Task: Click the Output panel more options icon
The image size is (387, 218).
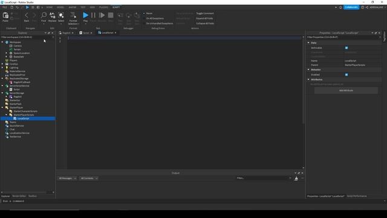Action: pos(302,178)
